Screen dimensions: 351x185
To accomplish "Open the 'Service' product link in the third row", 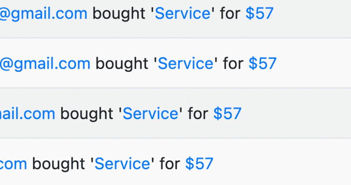I will point(151,114).
